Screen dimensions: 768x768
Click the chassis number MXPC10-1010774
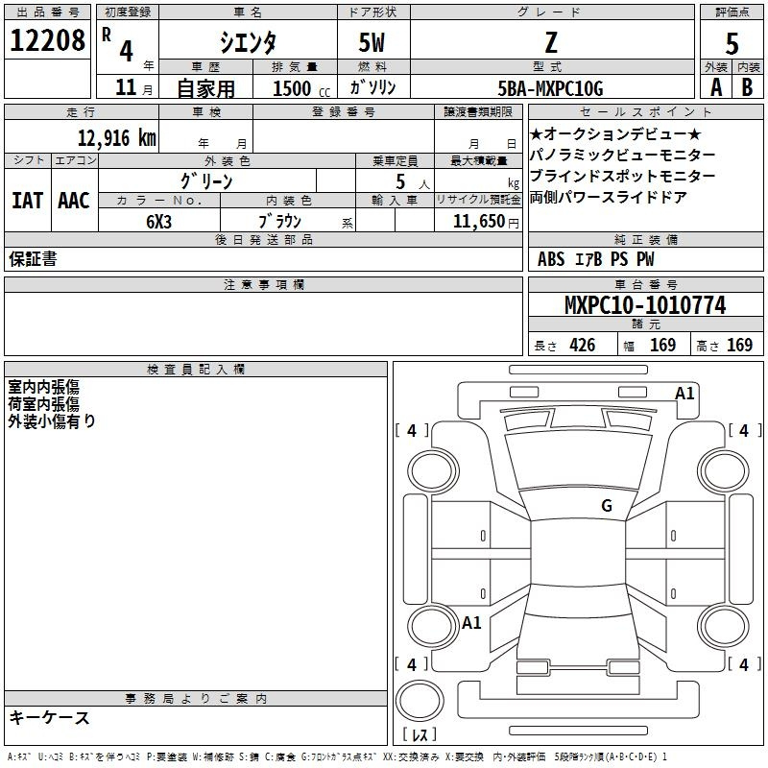[644, 306]
